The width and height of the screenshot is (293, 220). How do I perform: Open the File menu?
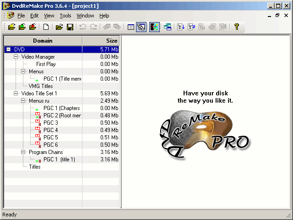[21, 16]
